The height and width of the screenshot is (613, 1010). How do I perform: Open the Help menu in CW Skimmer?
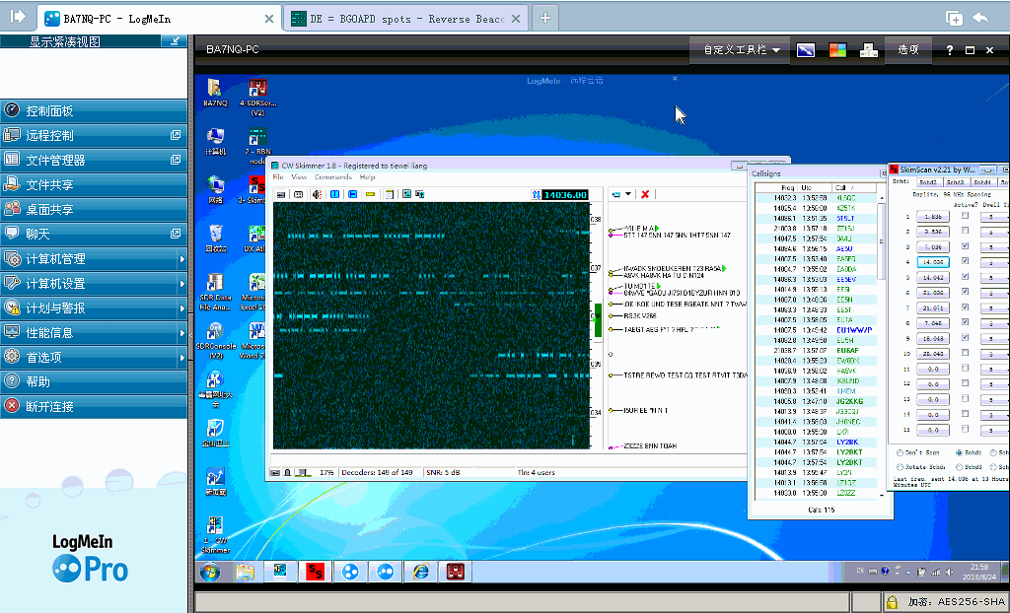point(367,177)
